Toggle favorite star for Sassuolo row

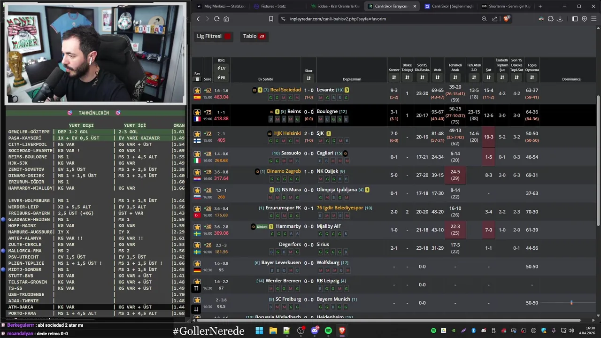[197, 154]
